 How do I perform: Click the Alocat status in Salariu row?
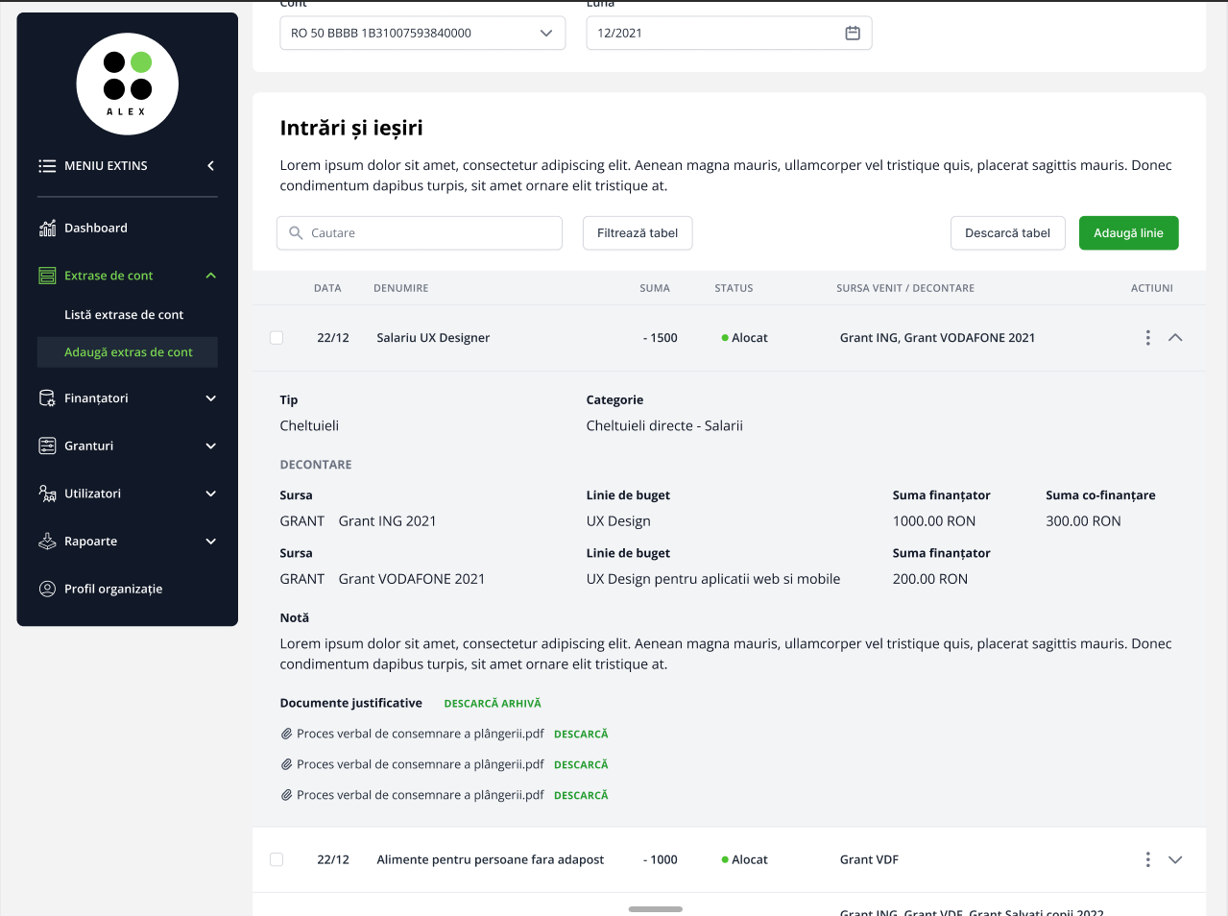(x=744, y=338)
